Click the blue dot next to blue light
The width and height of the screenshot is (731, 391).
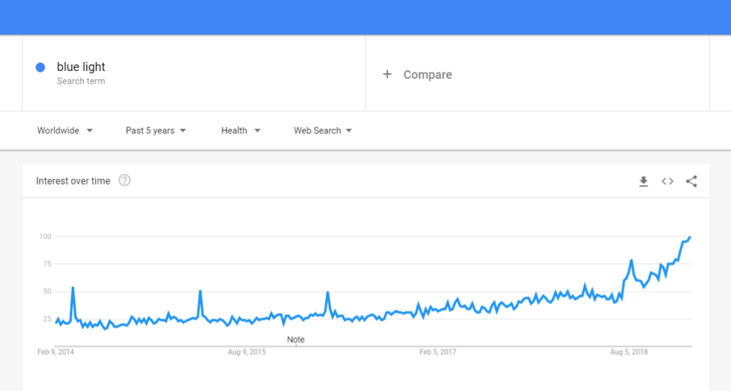click(40, 68)
